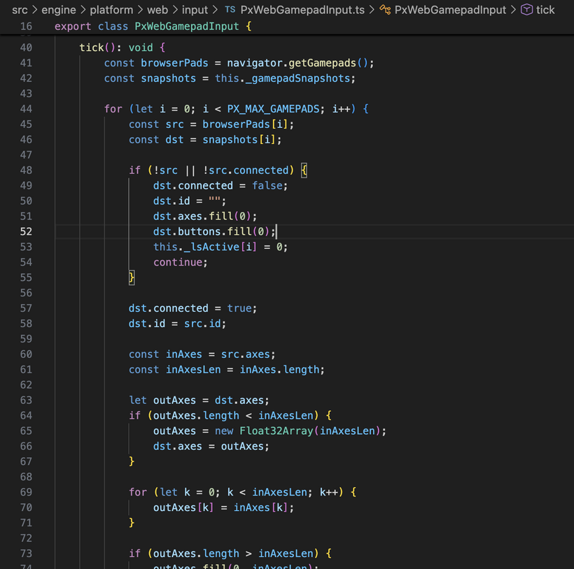Click _gamepadSnapshots on line 42
Image resolution: width=574 pixels, height=569 pixels.
pos(300,78)
